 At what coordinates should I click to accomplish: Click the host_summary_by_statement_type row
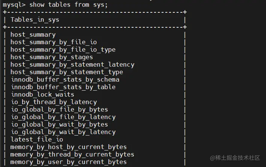point(66,72)
